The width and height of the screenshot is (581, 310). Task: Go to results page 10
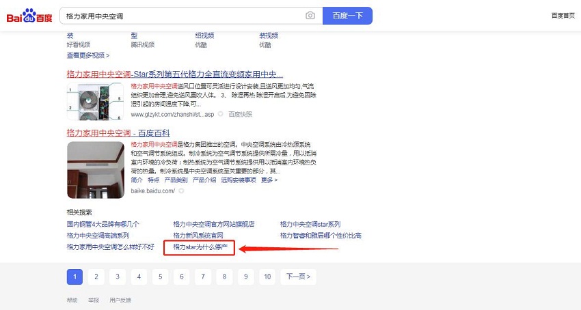(267, 277)
